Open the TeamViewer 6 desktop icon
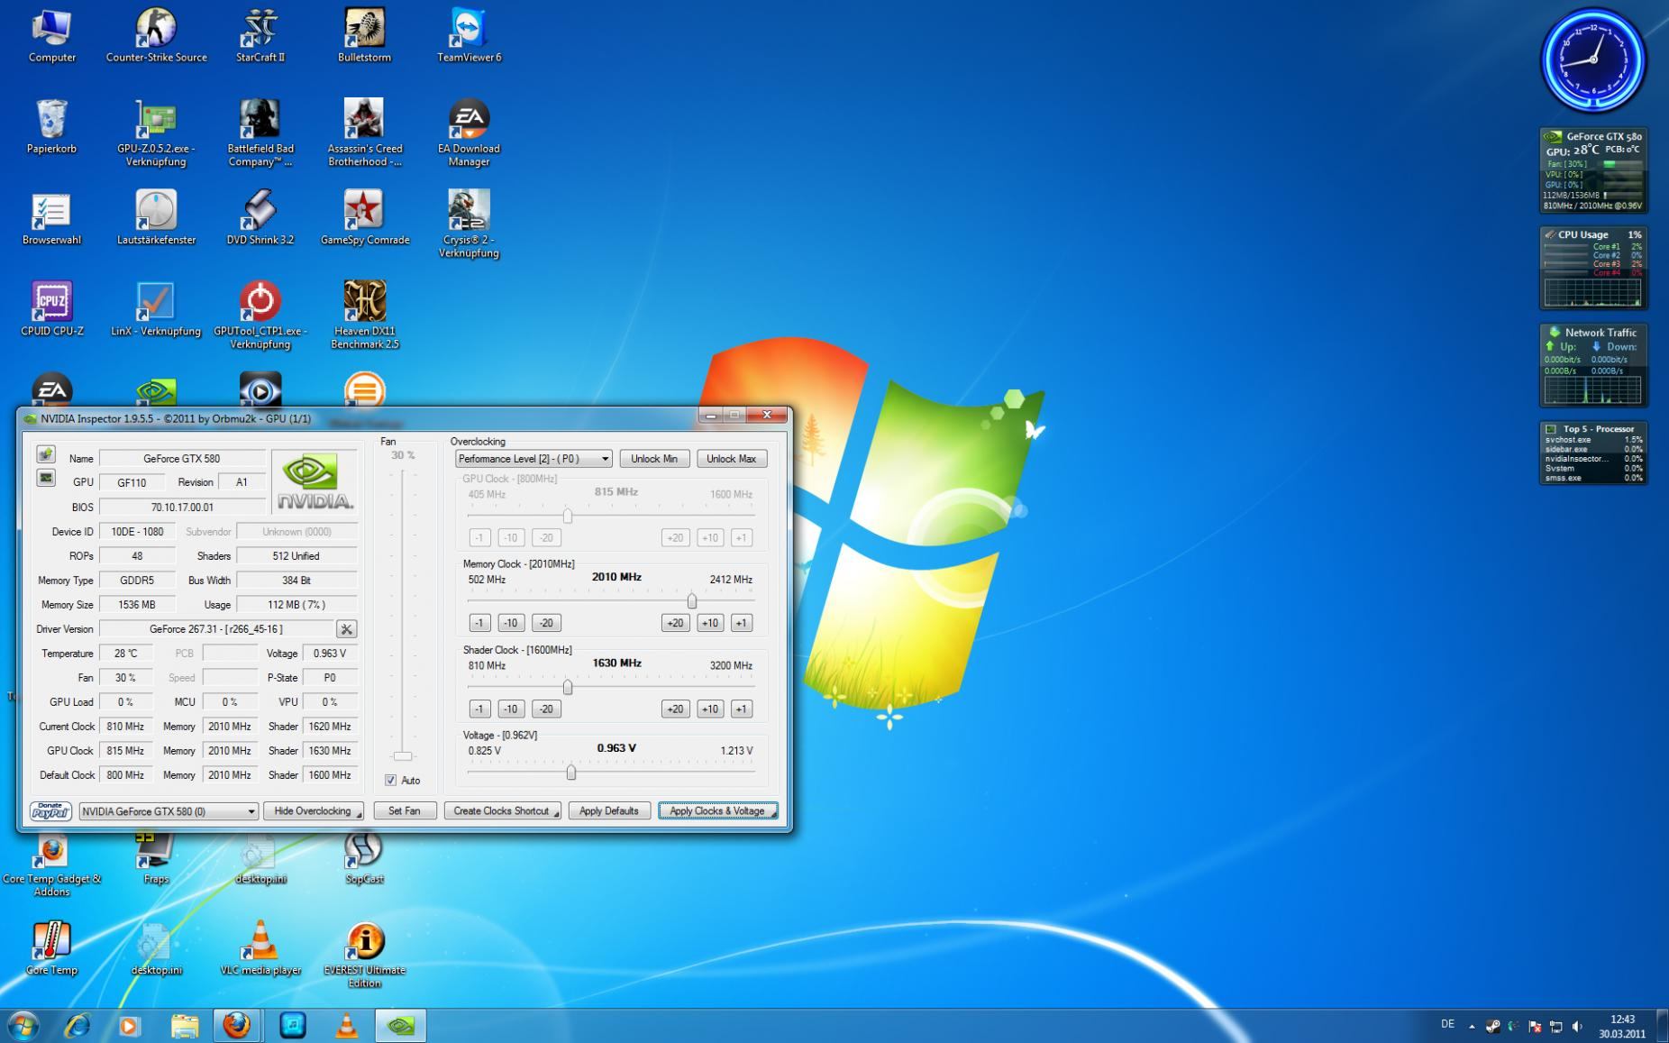The height and width of the screenshot is (1043, 1669). pyautogui.click(x=469, y=35)
